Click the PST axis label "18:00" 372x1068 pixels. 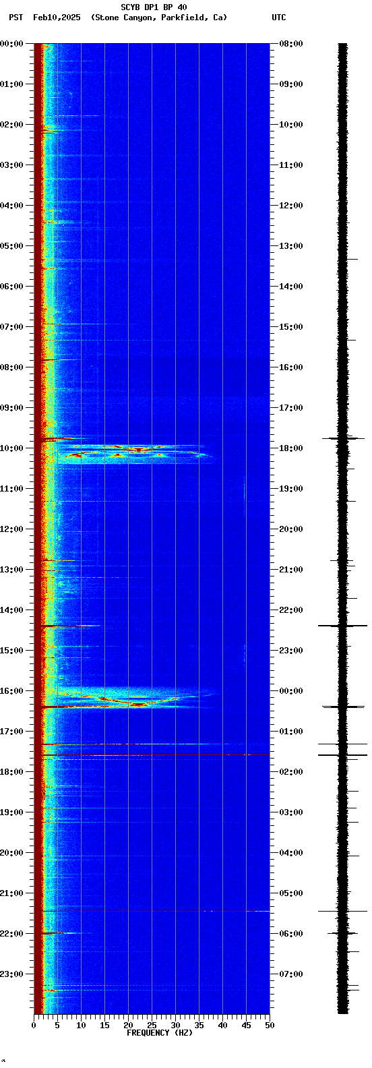[12, 772]
